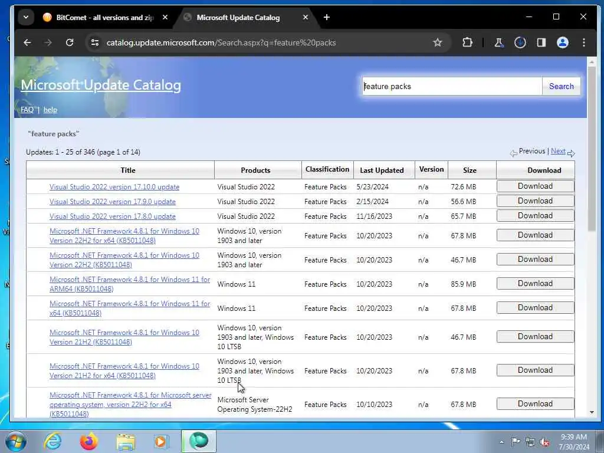Switch to the BitComet tab

[x=104, y=17]
